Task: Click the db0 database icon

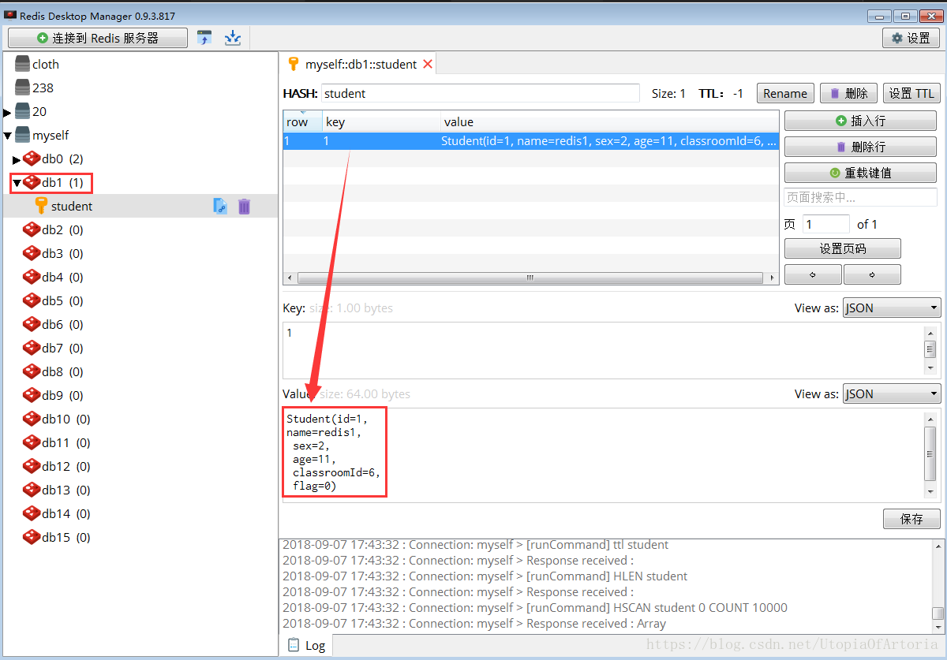Action: (32, 158)
